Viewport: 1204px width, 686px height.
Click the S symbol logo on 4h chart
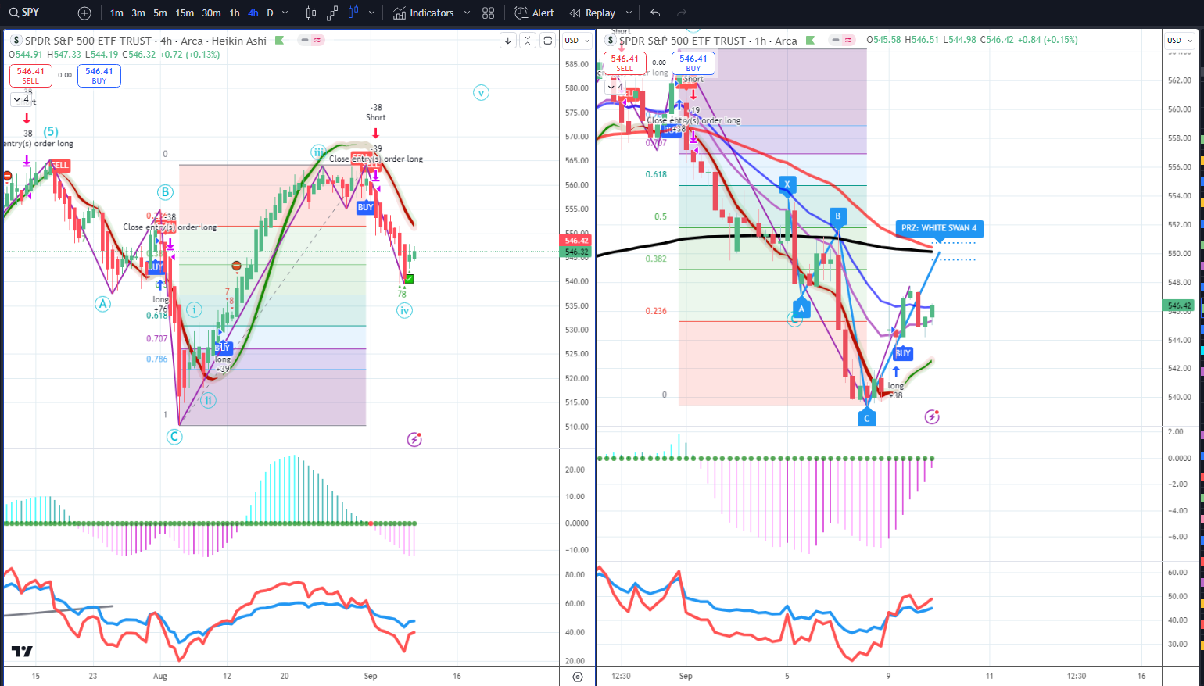16,41
